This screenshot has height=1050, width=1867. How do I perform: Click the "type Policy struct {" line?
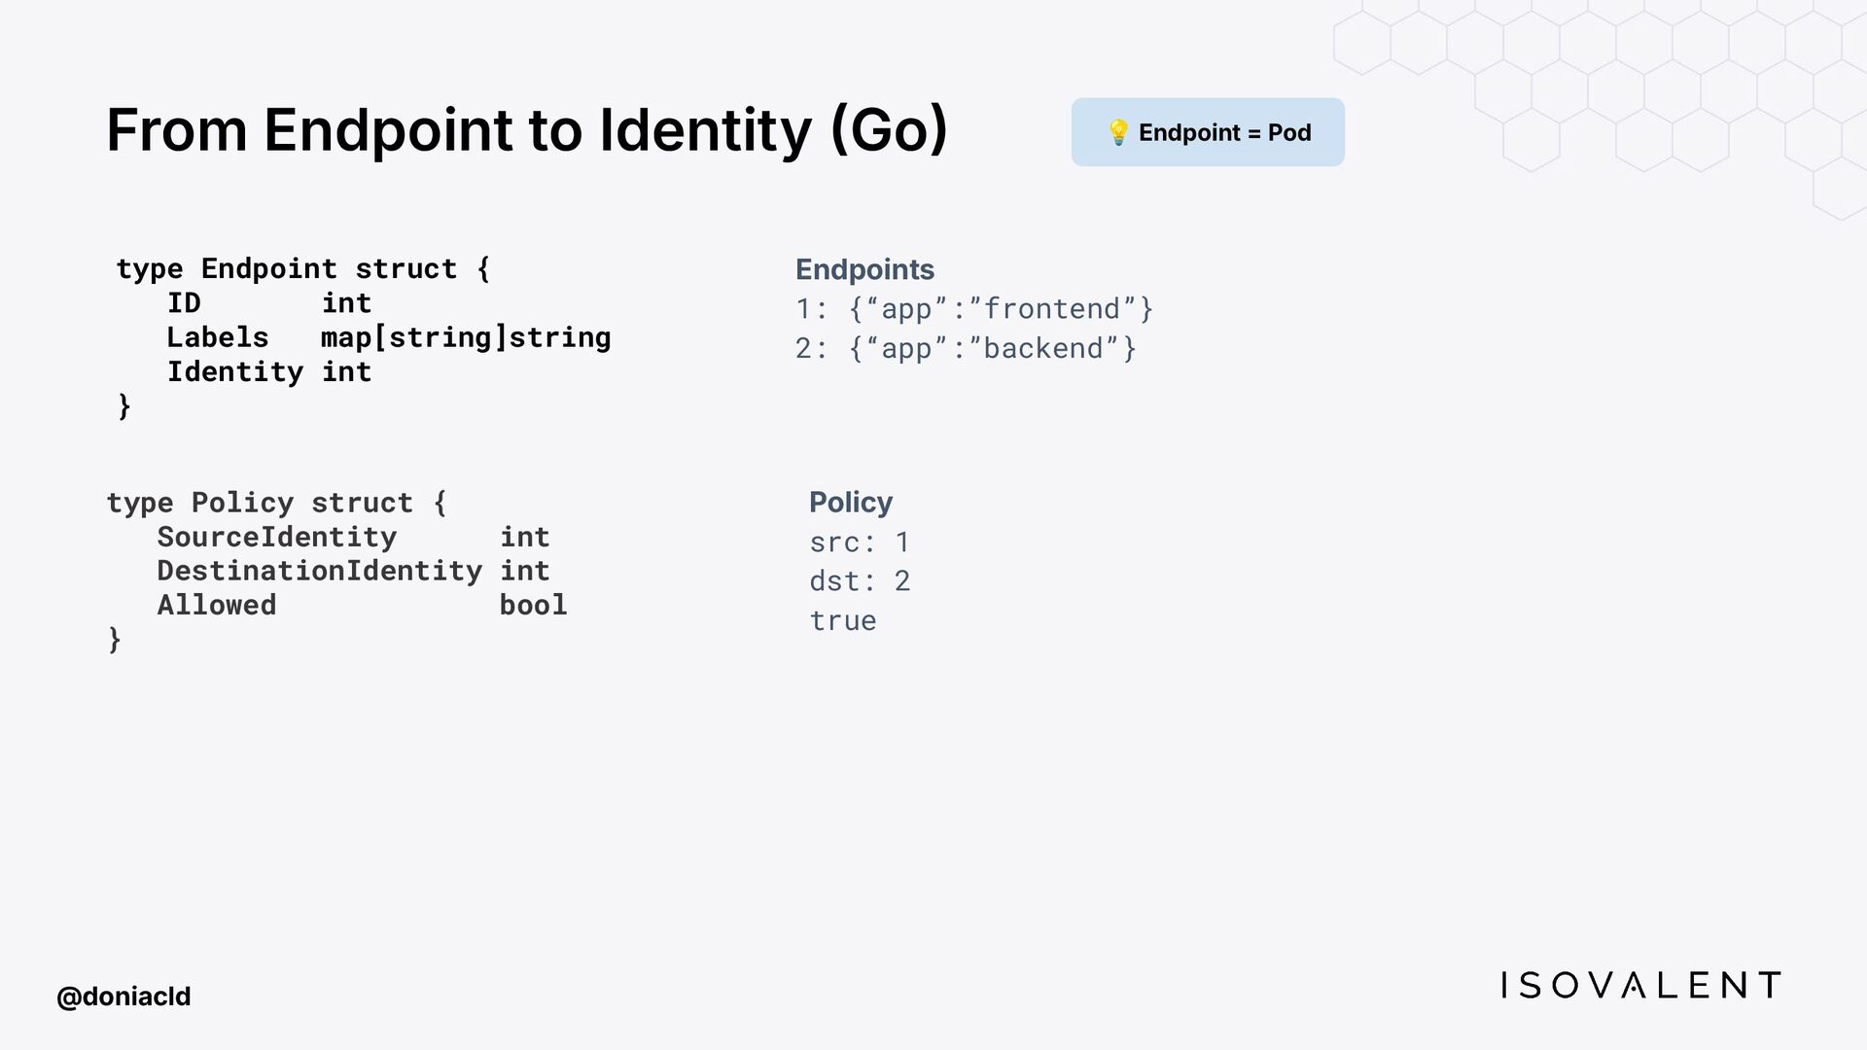pyautogui.click(x=276, y=503)
